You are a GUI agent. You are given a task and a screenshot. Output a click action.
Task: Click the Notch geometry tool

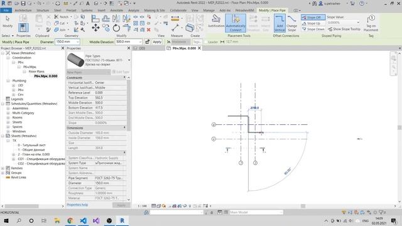pos(62,17)
